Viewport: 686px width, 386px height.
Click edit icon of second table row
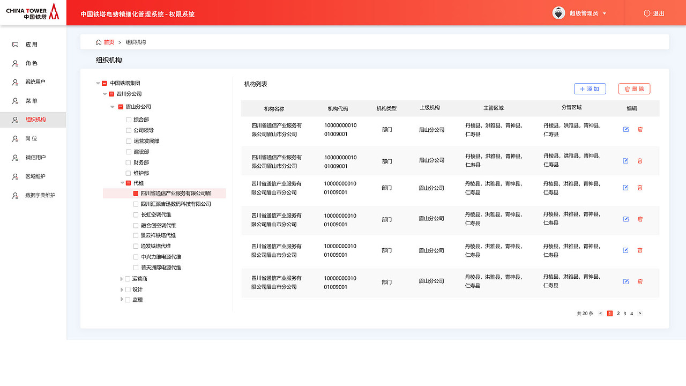(625, 161)
